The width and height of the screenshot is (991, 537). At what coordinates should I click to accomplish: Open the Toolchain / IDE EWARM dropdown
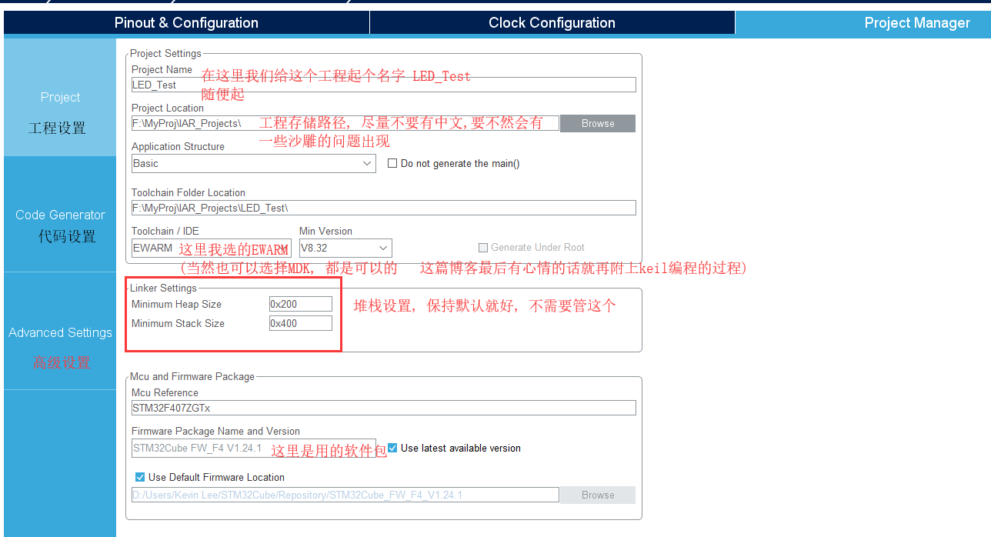tap(212, 248)
